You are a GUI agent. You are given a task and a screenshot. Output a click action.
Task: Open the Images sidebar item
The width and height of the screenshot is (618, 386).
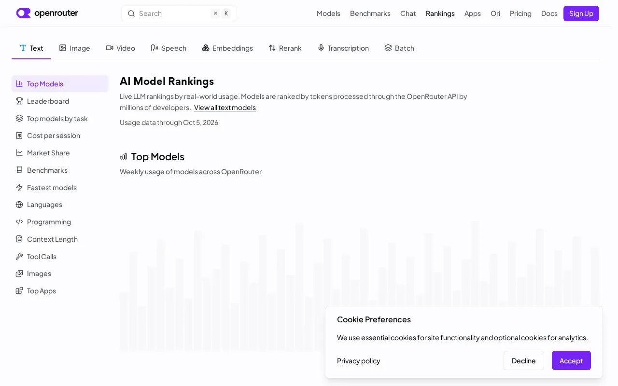(60, 274)
